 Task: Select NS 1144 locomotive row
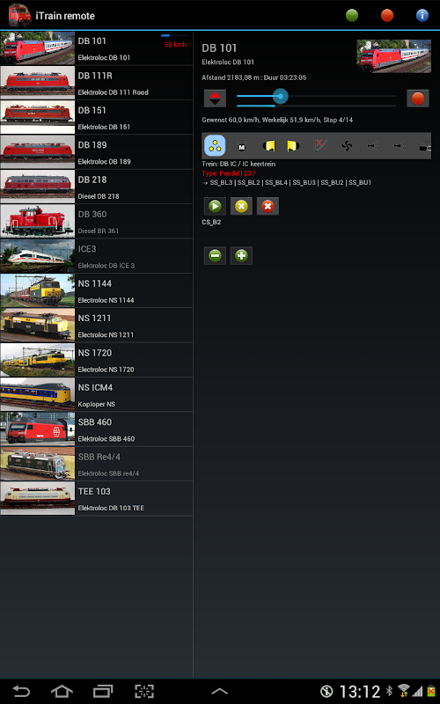point(97,291)
